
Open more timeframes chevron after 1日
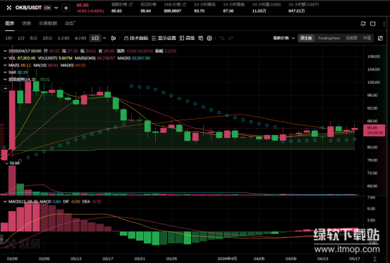tap(104, 38)
